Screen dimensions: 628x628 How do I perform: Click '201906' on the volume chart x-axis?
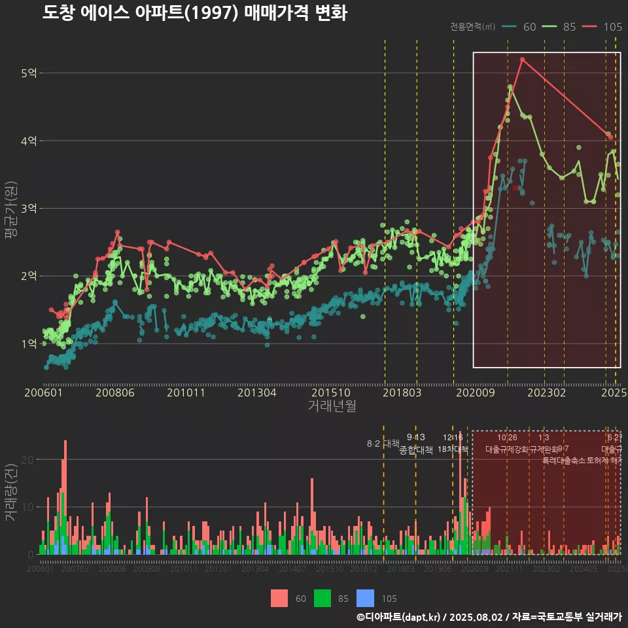[x=438, y=568]
